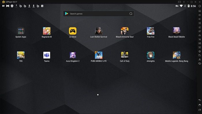Viewport: 202px width, 114px height.
Task: Click the shield-play notification icon
Action: [x=12, y=6]
